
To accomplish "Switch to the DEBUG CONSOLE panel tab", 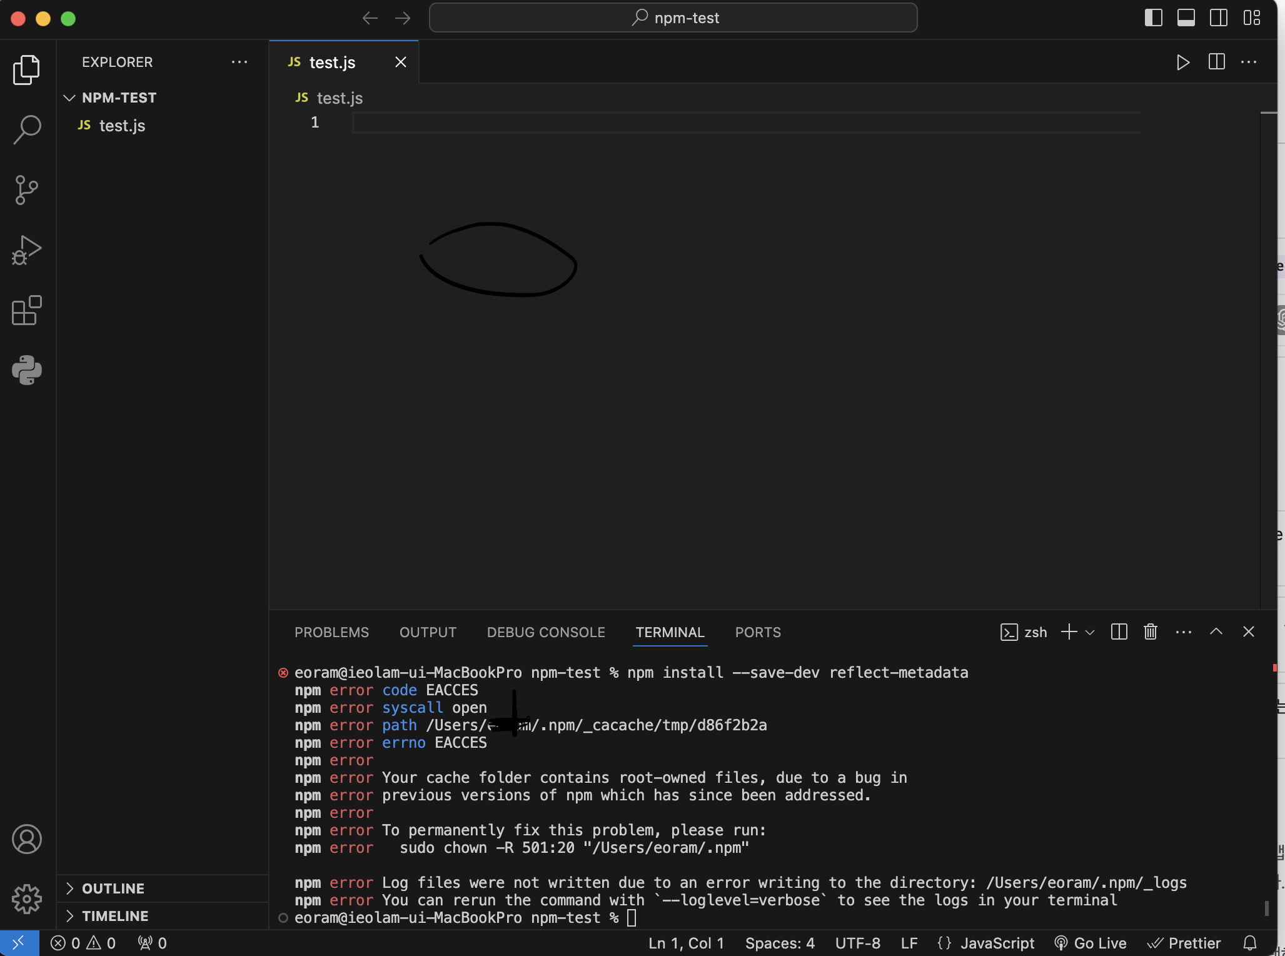I will coord(546,632).
